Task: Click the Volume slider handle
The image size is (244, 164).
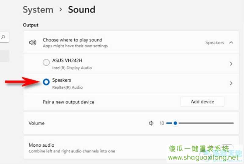Action: [175, 123]
